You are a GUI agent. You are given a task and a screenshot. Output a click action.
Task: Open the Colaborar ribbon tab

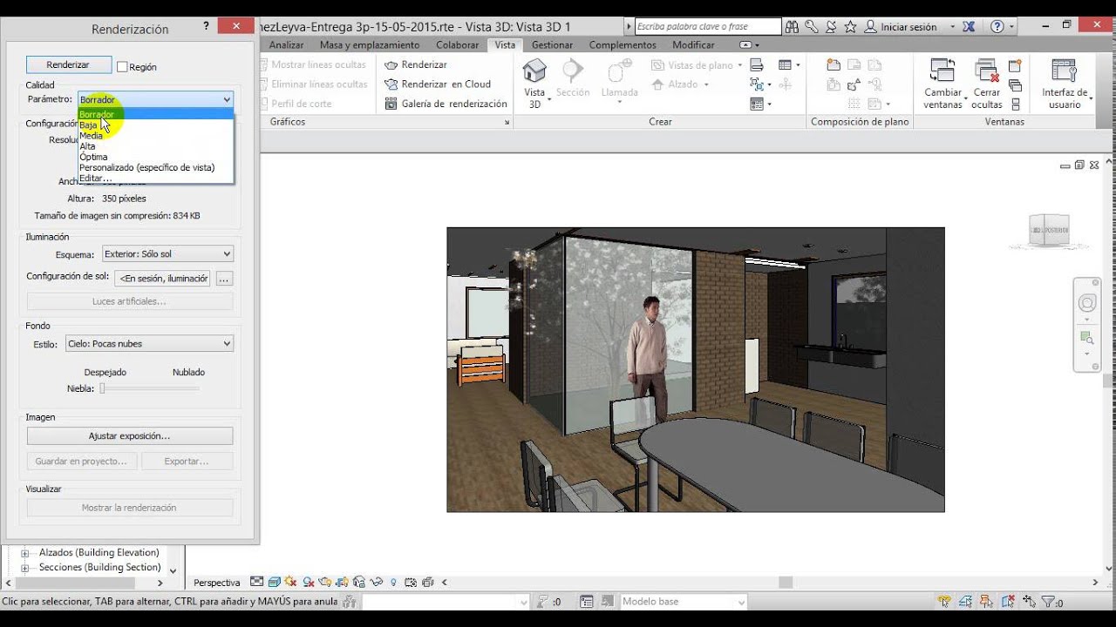coord(457,44)
